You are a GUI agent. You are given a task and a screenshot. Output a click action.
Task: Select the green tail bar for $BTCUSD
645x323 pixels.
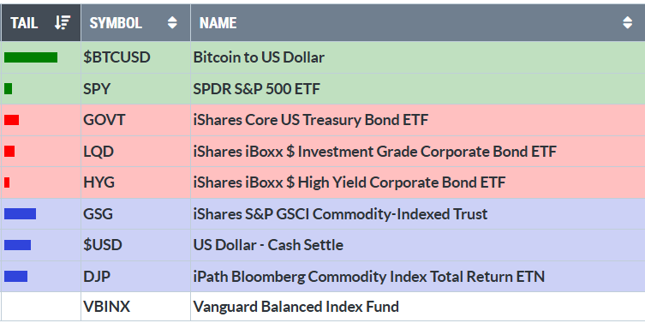coord(31,57)
